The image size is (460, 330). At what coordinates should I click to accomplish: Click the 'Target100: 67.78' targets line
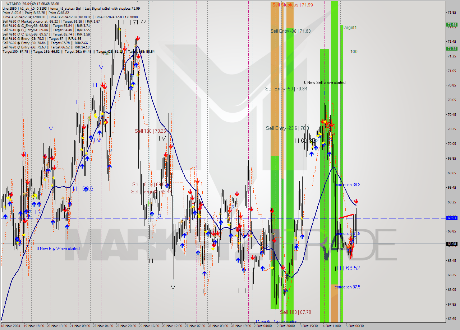[78, 51]
